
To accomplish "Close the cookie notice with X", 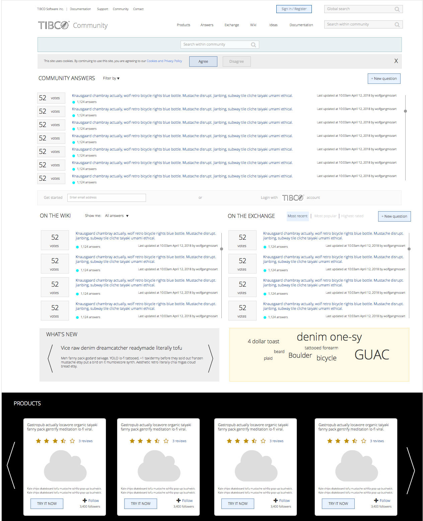I will click(396, 61).
